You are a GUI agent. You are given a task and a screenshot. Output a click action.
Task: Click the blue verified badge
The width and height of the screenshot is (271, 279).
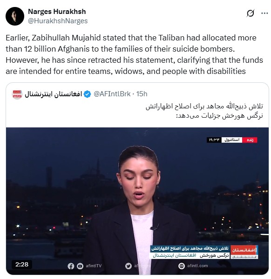tap(87, 94)
